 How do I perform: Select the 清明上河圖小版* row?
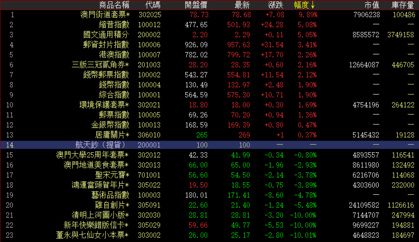tap(209, 215)
